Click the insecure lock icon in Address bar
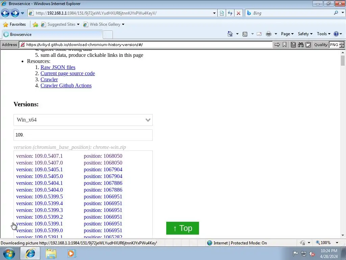 (x=23, y=45)
